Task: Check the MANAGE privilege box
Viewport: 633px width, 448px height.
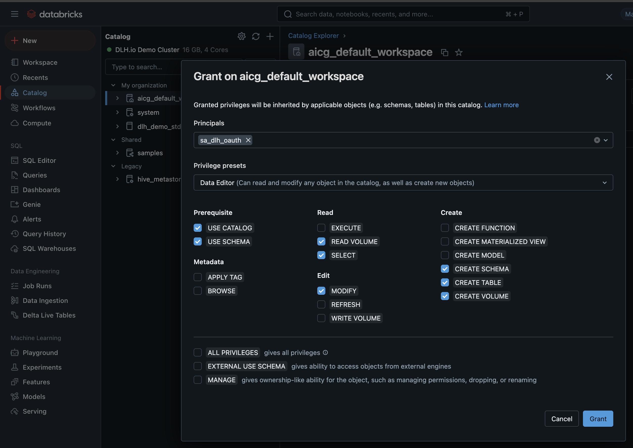Action: pos(197,380)
